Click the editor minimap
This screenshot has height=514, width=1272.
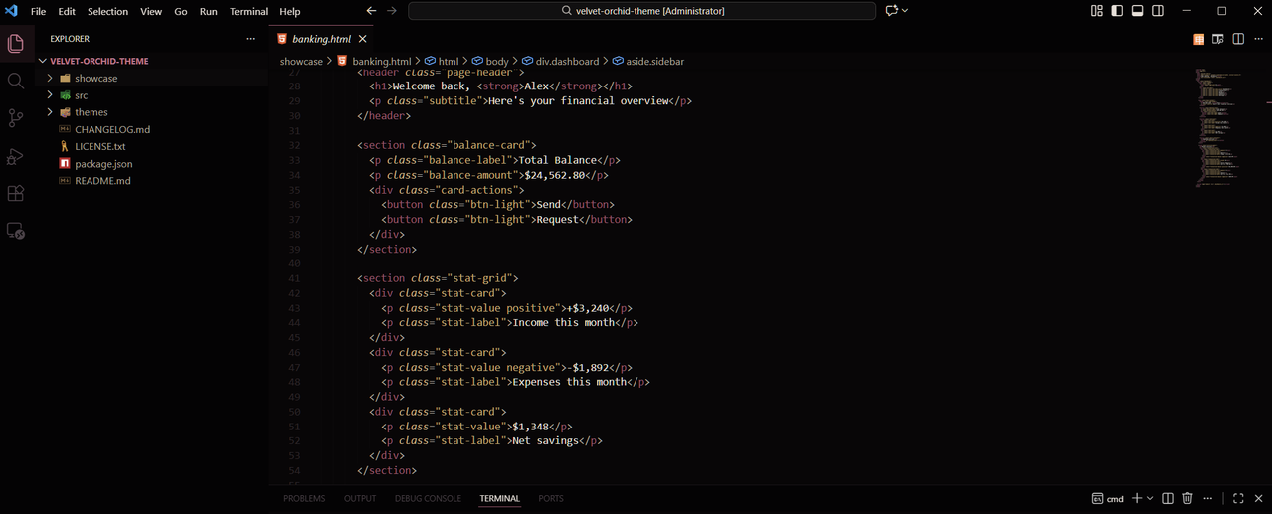pos(1218,127)
